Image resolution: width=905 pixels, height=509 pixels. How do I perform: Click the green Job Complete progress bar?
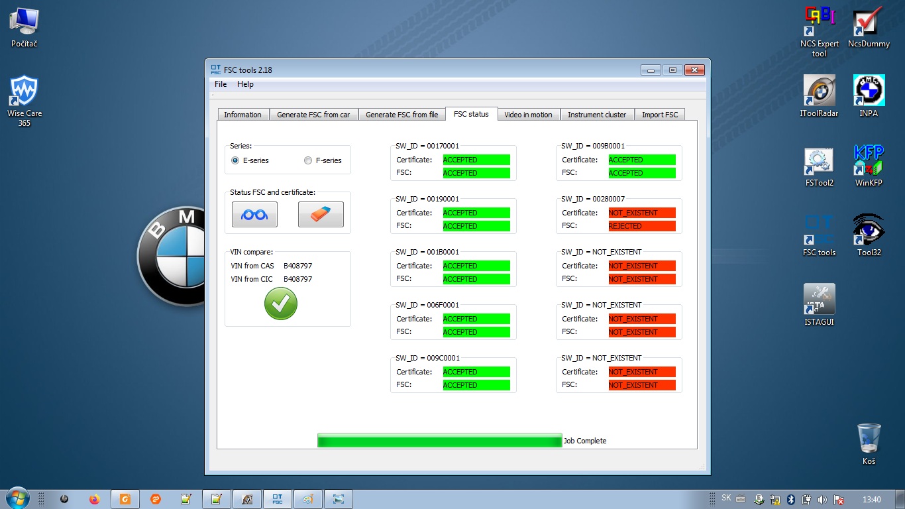(439, 441)
